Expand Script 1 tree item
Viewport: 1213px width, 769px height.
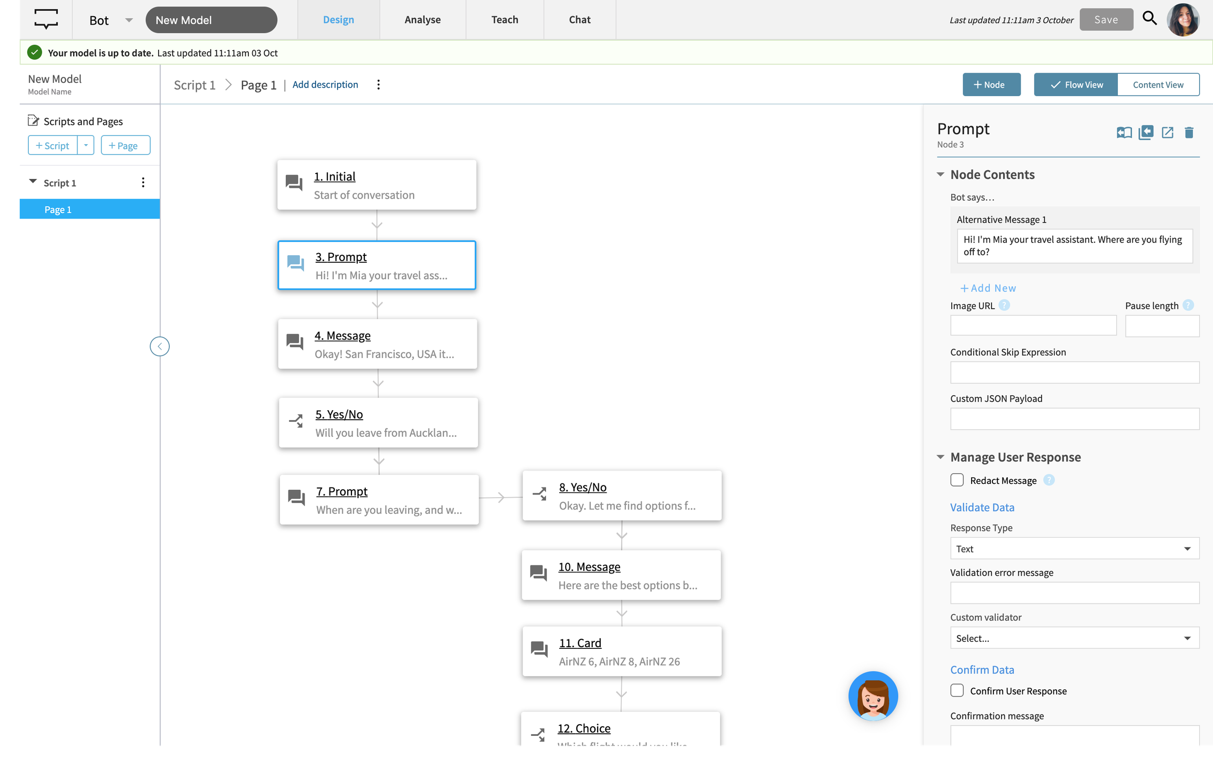(x=33, y=182)
